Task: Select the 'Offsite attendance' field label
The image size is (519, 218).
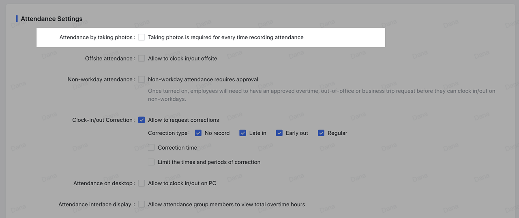Action: pos(109,58)
